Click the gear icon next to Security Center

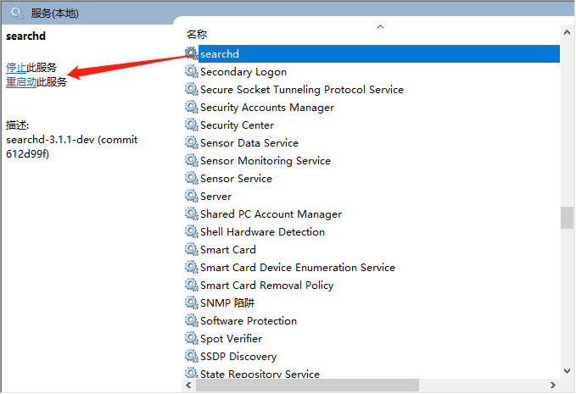192,125
